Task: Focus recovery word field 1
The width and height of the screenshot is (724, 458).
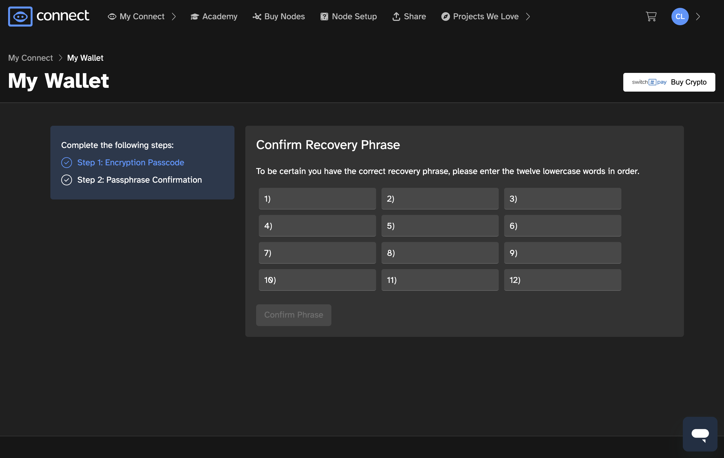Action: tap(317, 199)
